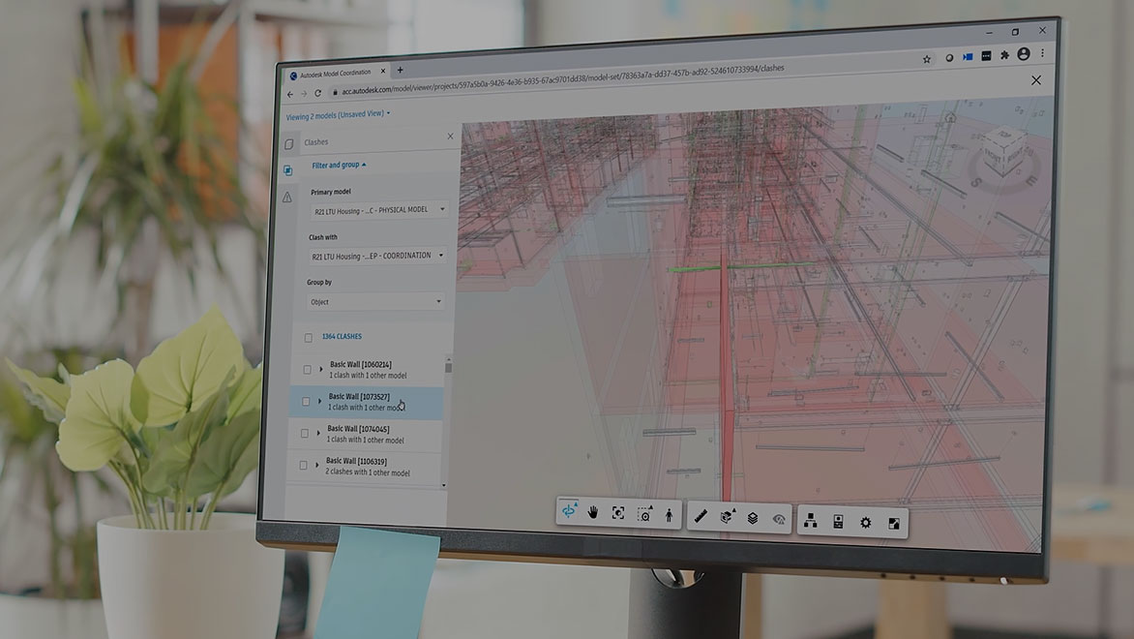
Task: Close the model viewer with X
Action: point(1036,80)
